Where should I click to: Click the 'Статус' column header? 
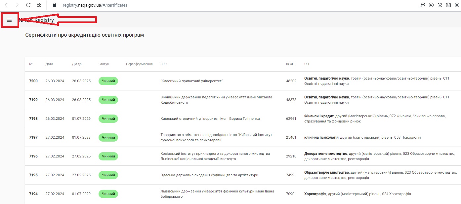[x=104, y=64]
